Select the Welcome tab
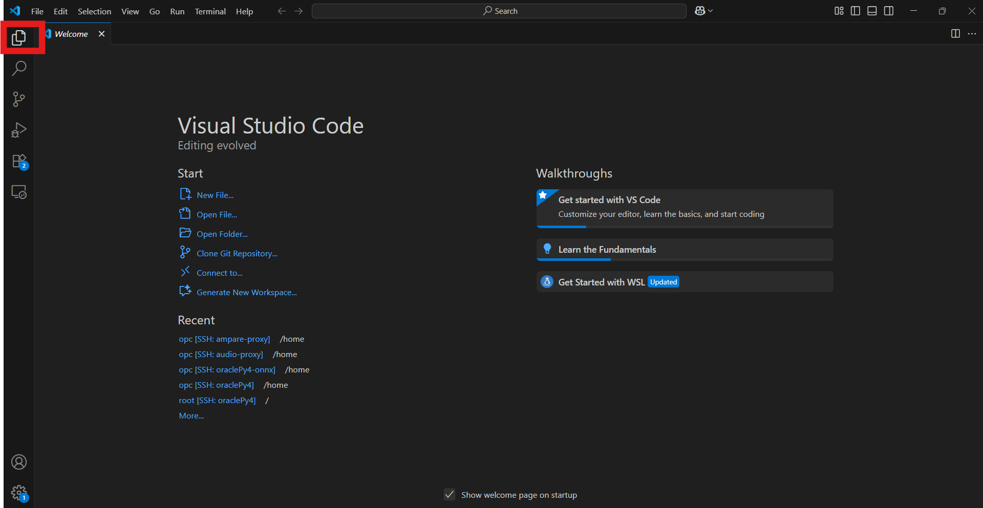This screenshot has height=508, width=983. [71, 34]
